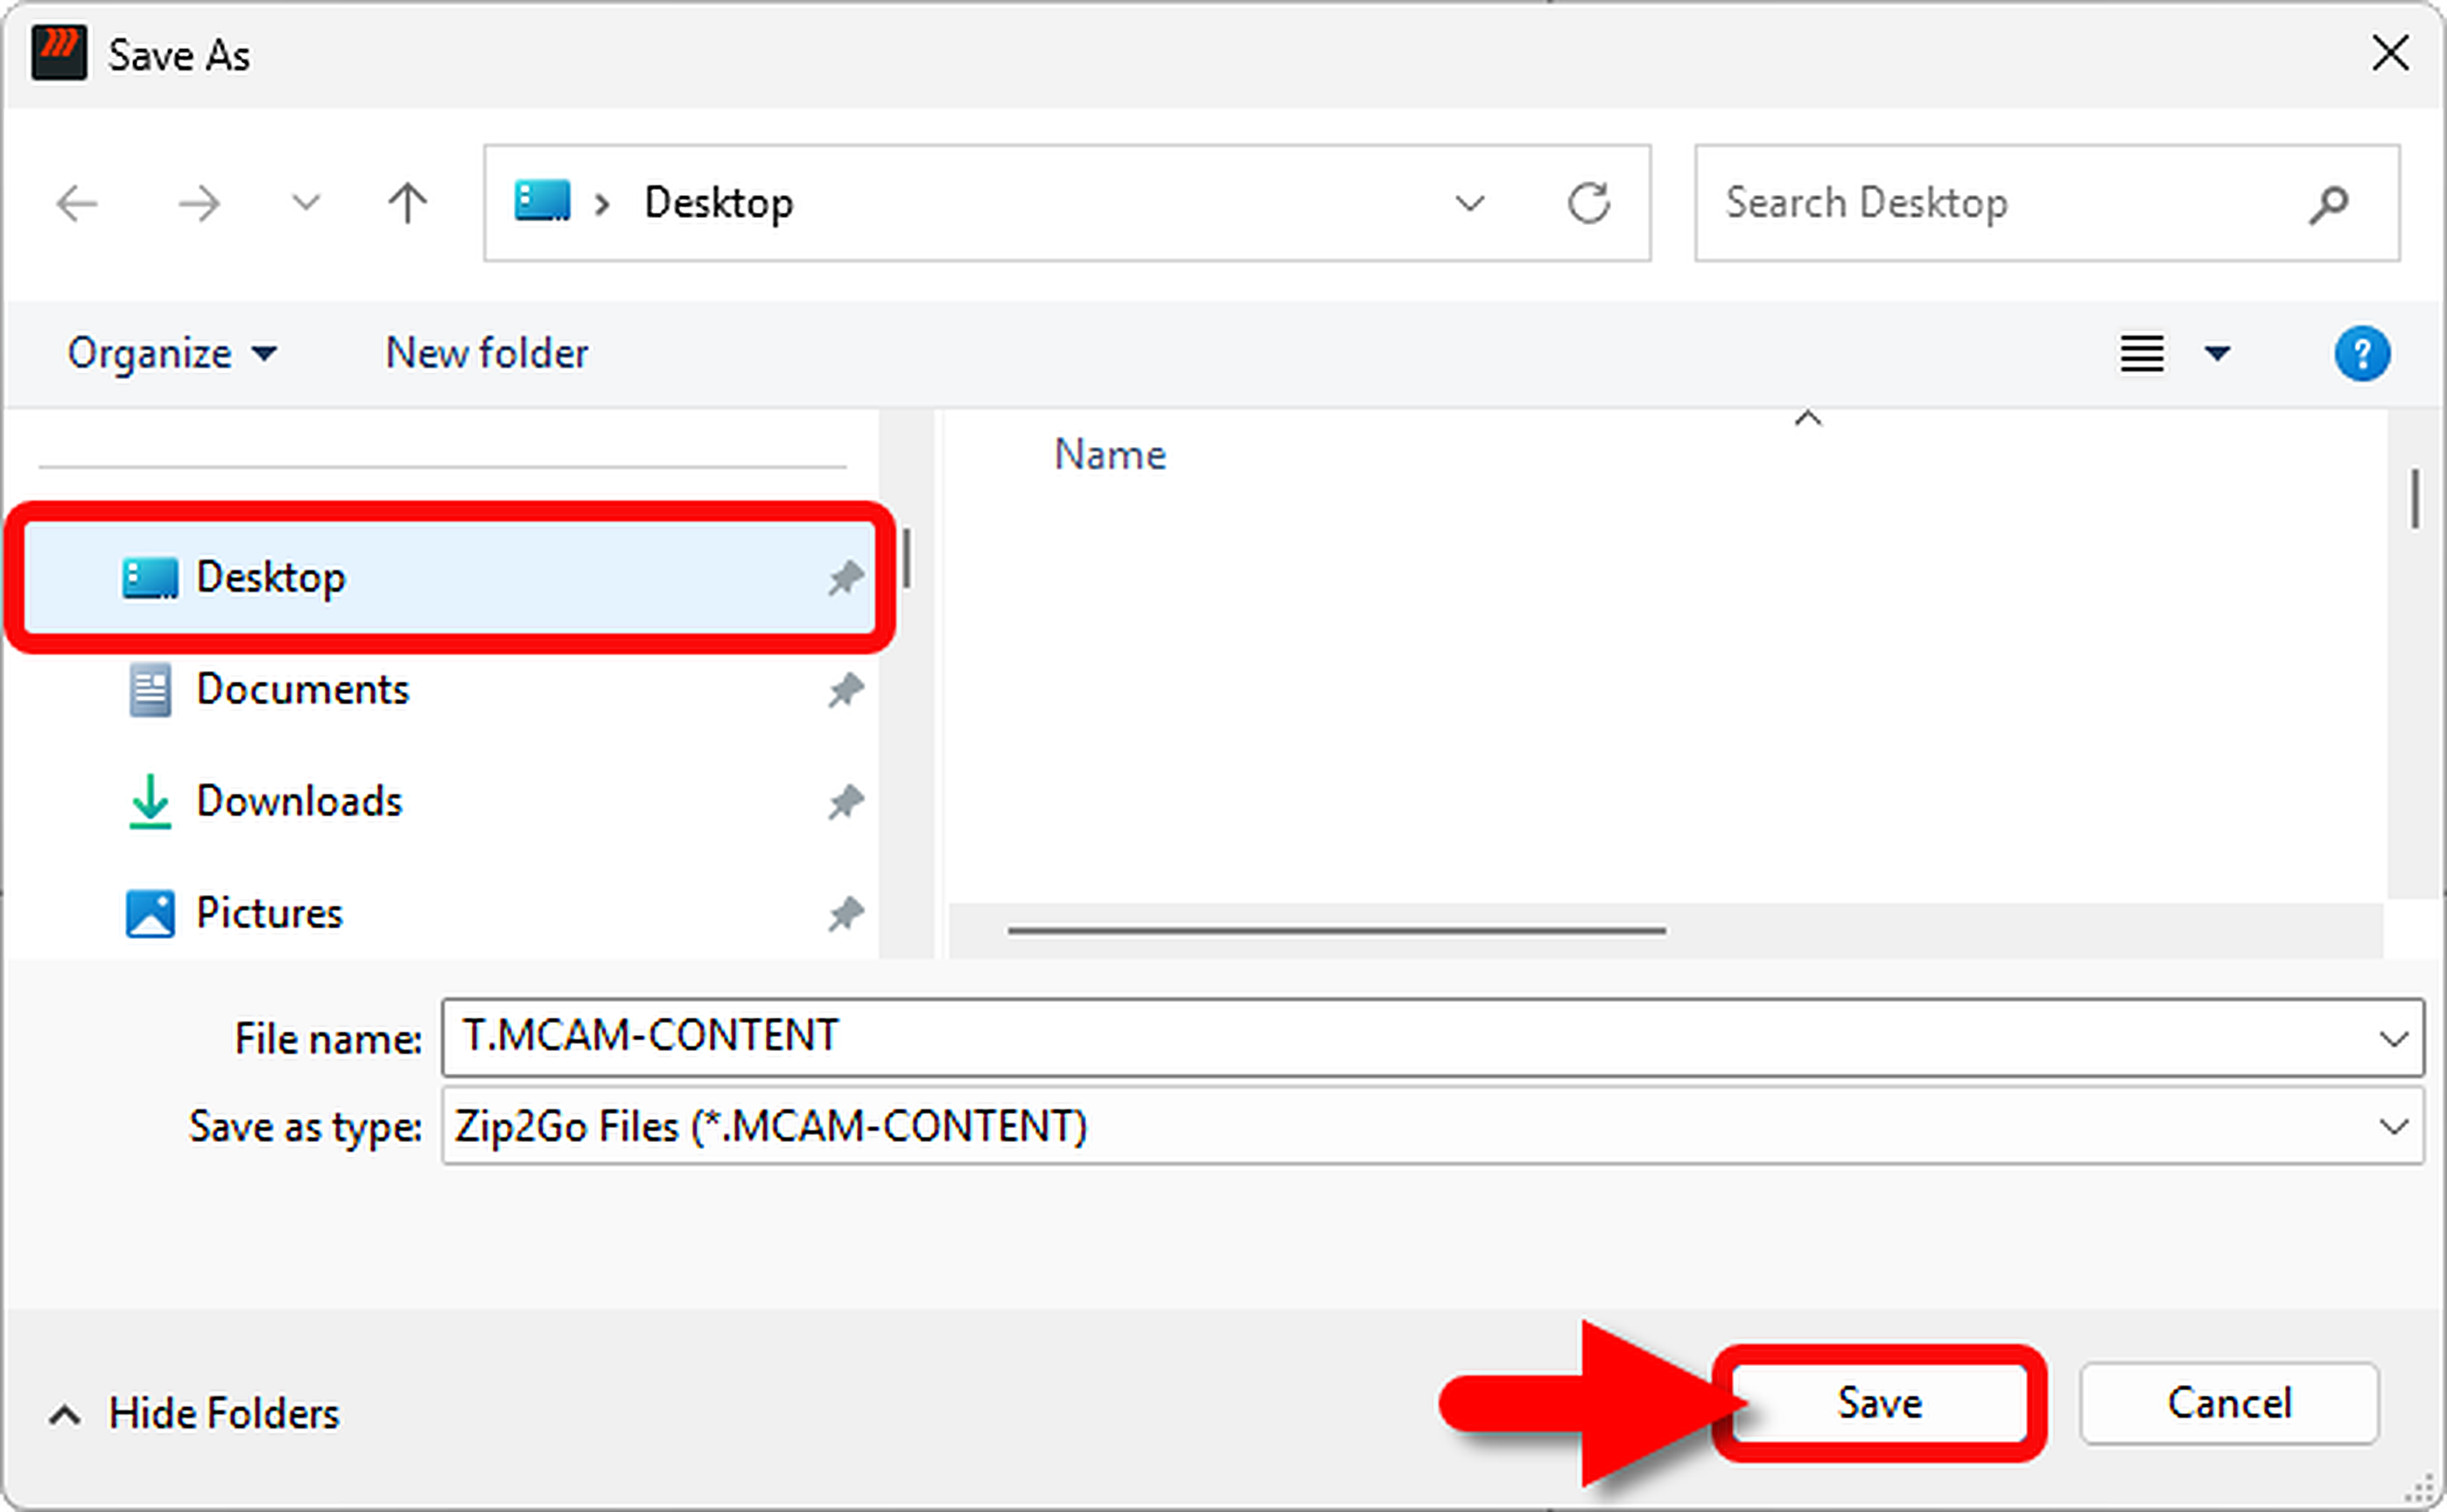
Task: Click the Desktop icon in address bar
Action: pyautogui.click(x=542, y=201)
